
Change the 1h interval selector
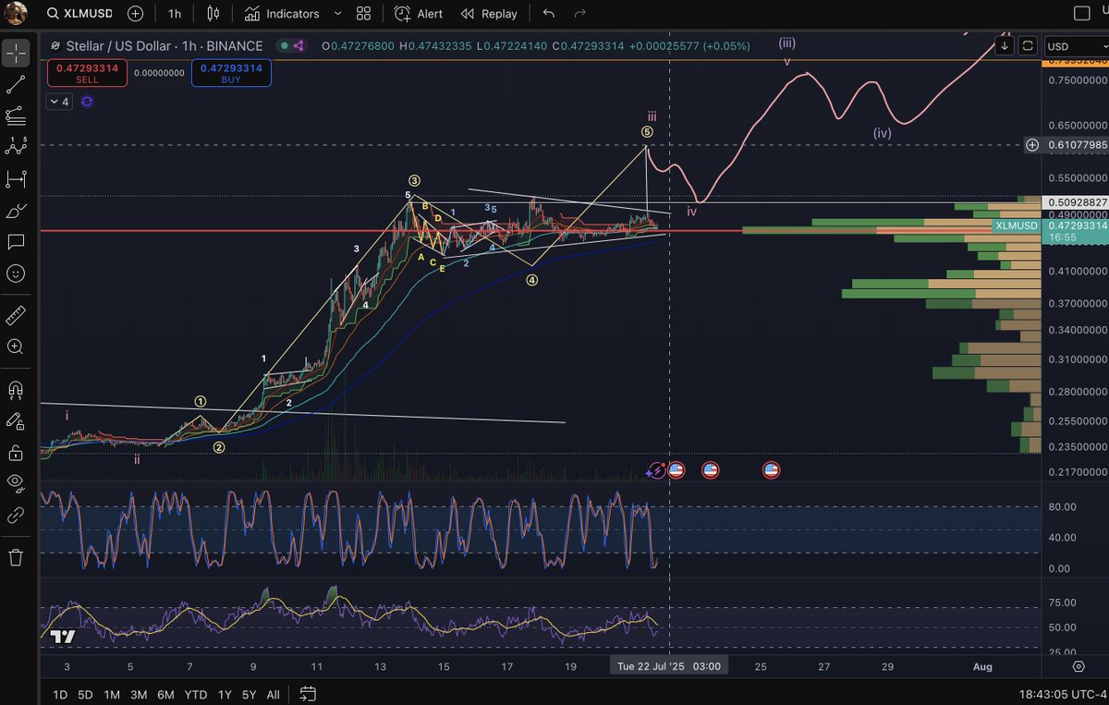pyautogui.click(x=175, y=14)
